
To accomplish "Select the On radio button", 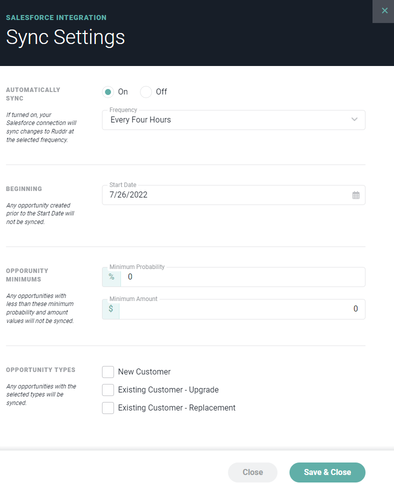I will (108, 92).
